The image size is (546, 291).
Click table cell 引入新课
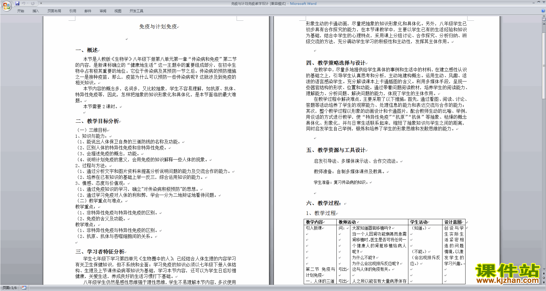(314, 228)
